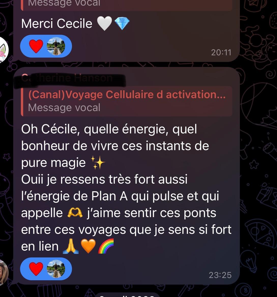Toggle the red heart reaction on the 23:25 message

coord(36,269)
